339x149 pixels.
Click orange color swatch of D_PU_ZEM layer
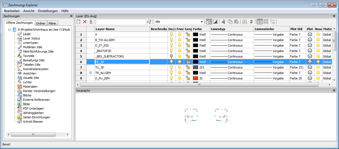point(196,78)
